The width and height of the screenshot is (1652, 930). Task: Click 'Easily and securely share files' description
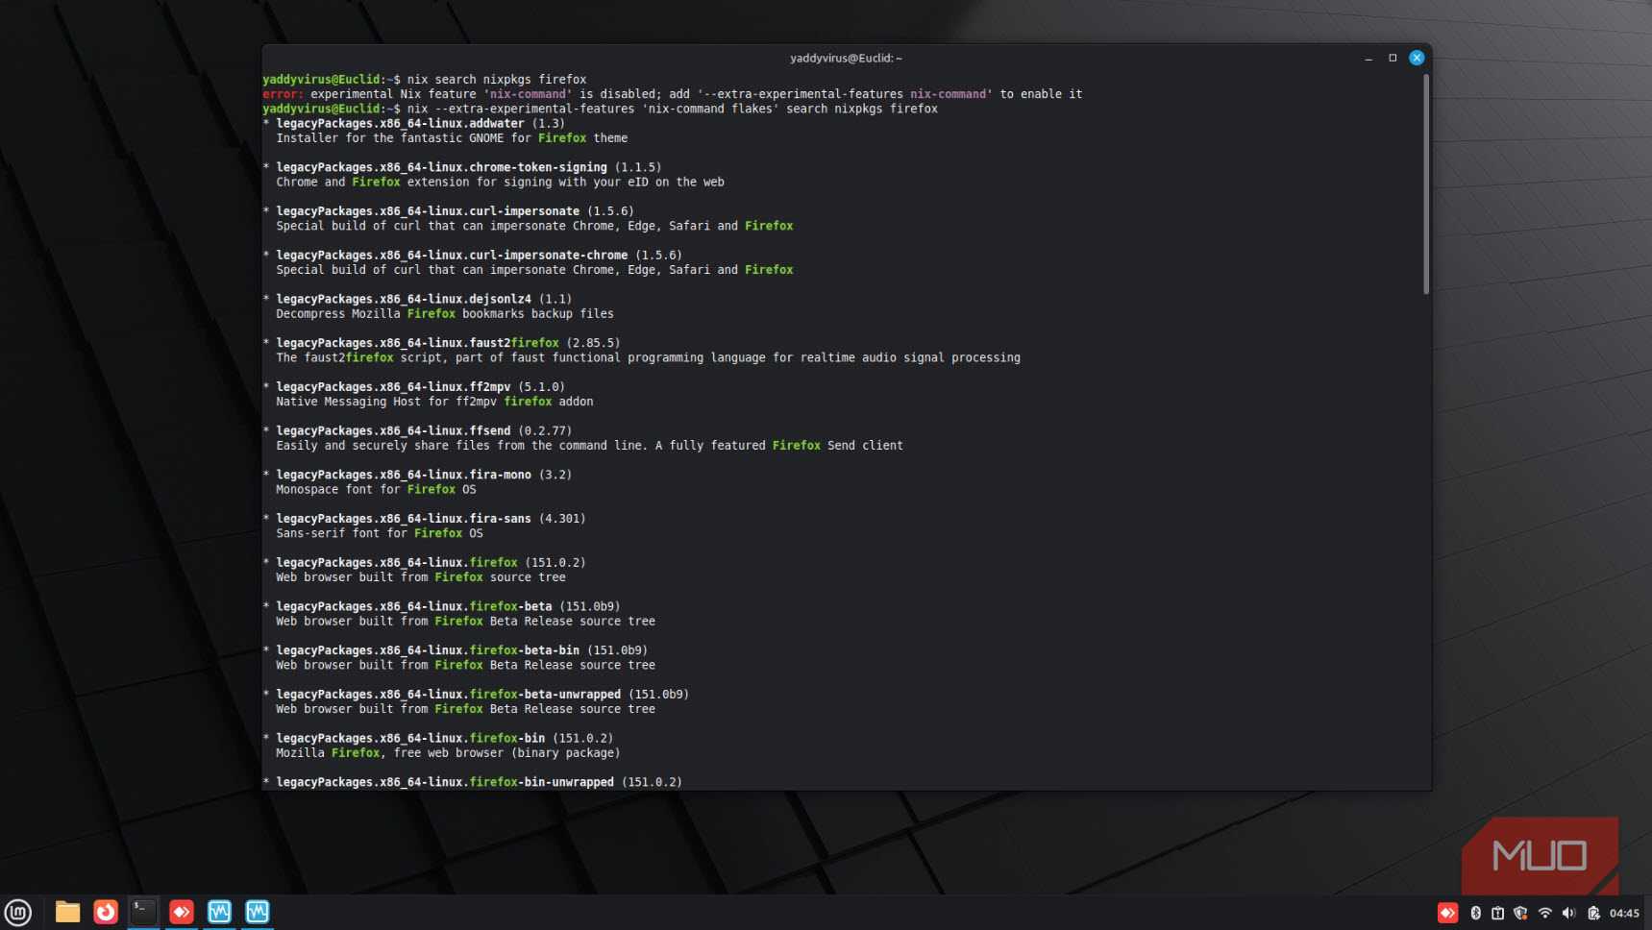pos(589,446)
